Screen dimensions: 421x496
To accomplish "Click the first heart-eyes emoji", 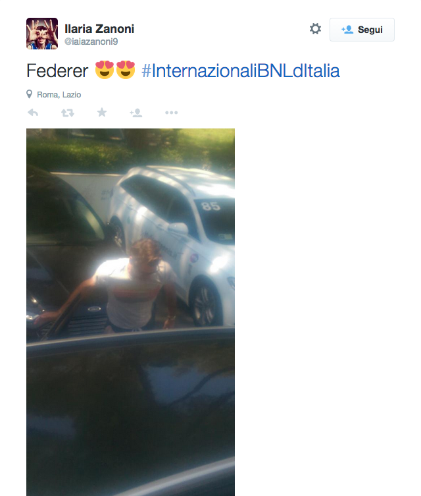I will point(105,70).
